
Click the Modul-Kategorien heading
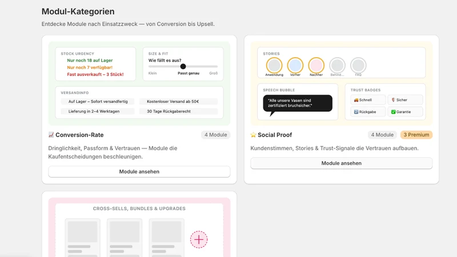78,11
